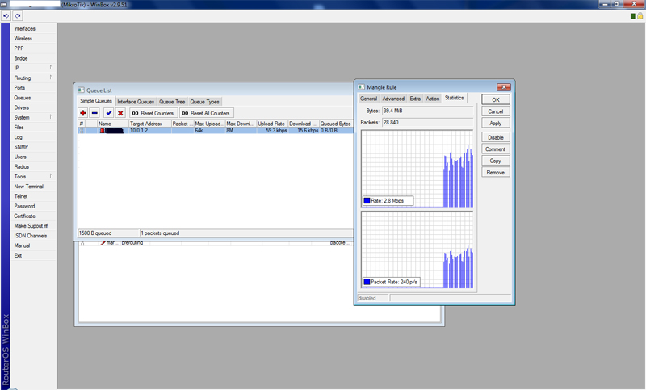Open the Advanced tab in Mangle Rule
The width and height of the screenshot is (646, 390).
pyautogui.click(x=393, y=99)
